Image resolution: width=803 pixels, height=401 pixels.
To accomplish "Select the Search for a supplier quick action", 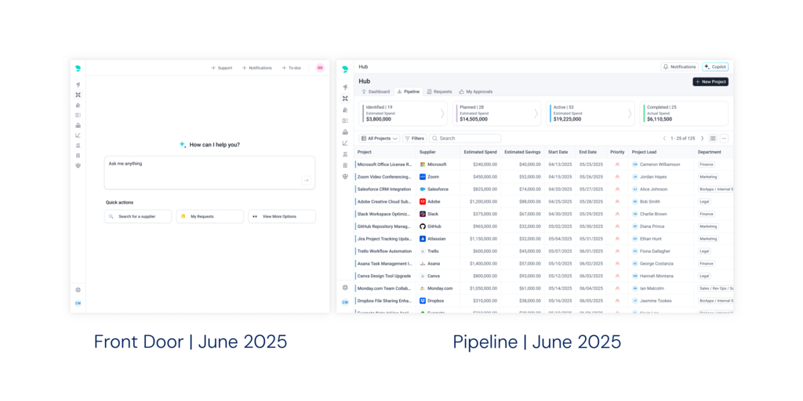I will coord(138,216).
